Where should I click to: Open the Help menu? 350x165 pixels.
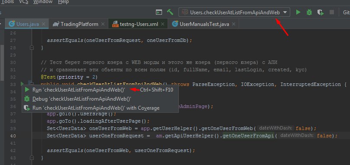(x=63, y=2)
